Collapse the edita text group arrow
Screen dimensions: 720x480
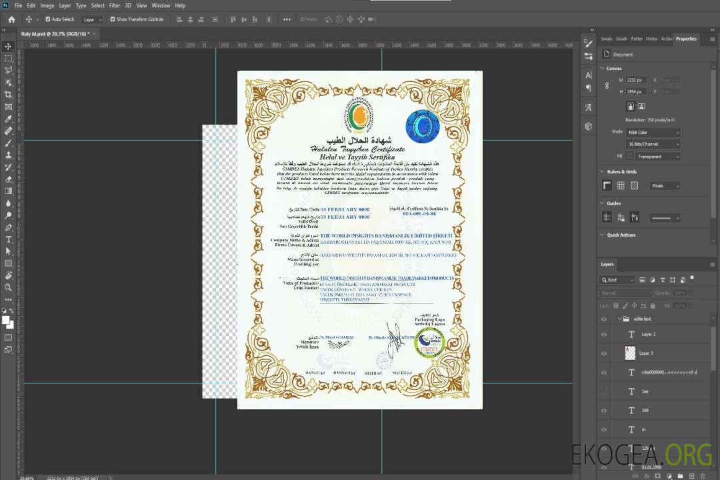pyautogui.click(x=619, y=319)
